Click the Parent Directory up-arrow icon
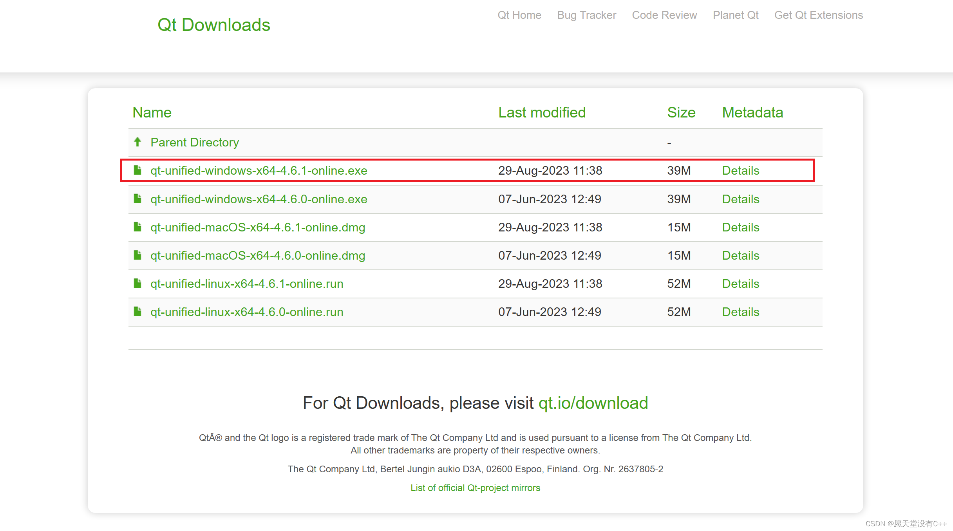This screenshot has height=531, width=953. [137, 142]
